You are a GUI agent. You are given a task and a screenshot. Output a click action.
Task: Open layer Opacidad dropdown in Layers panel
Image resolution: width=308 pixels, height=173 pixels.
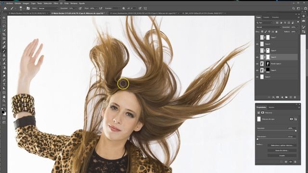coord(297,27)
